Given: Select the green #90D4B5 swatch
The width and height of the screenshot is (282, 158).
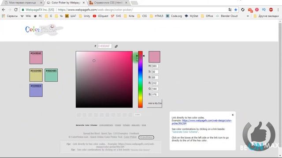Looking at the screenshot, I should pyautogui.click(x=51, y=75).
